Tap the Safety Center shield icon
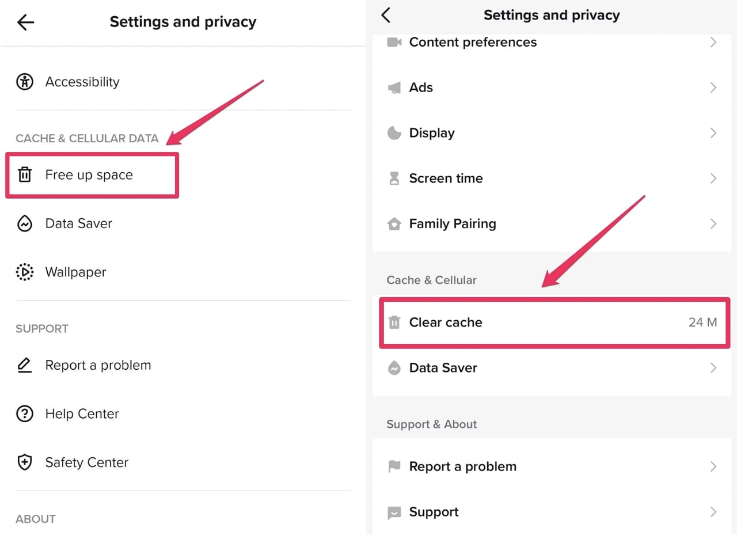 [x=25, y=462]
